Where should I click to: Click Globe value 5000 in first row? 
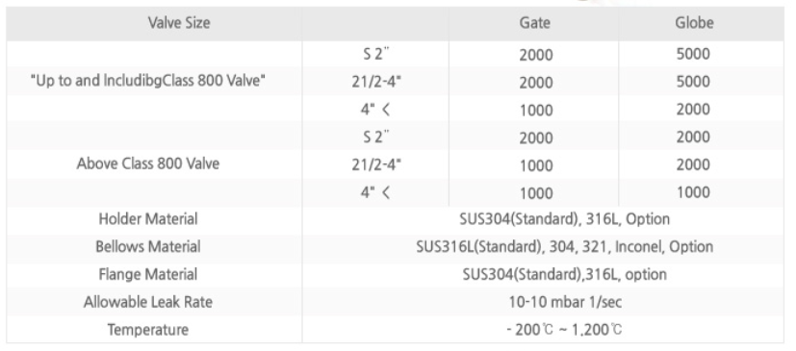693,54
